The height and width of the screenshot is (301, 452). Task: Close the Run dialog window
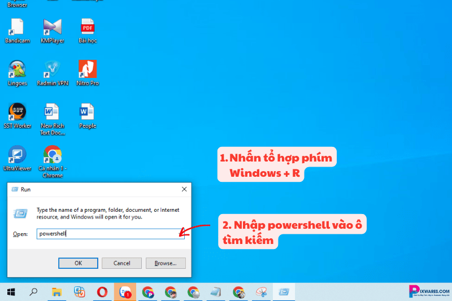(184, 190)
